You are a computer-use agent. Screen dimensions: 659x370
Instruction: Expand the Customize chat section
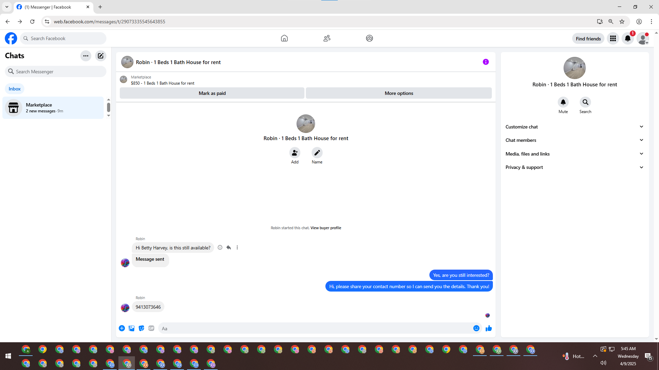pyautogui.click(x=575, y=127)
